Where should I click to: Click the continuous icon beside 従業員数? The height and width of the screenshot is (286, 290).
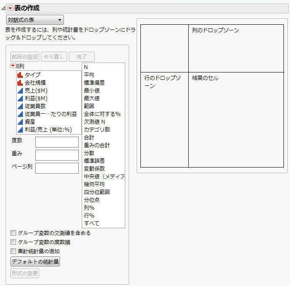pos(20,106)
